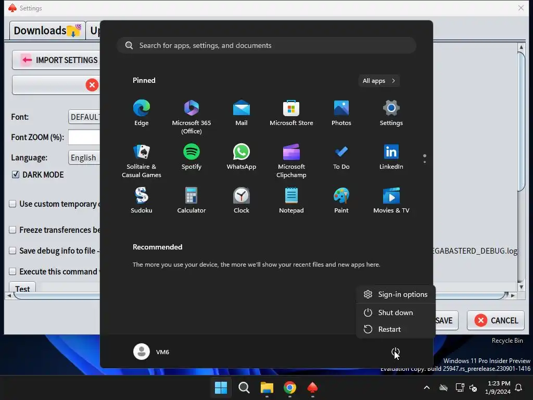Open pinned Settings gear app
Viewport: 533px width, 400px height.
pos(391,113)
